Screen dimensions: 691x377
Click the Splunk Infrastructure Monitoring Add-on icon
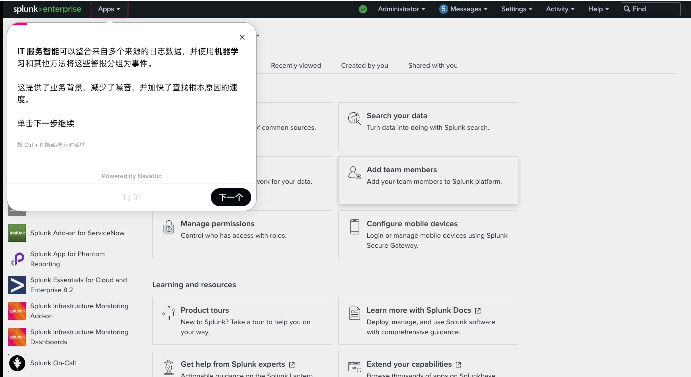[x=17, y=311]
